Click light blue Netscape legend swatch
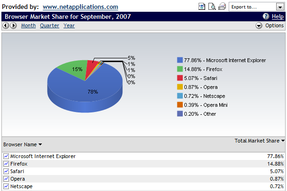Image resolution: width=287 pixels, height=191 pixels. [x=180, y=96]
